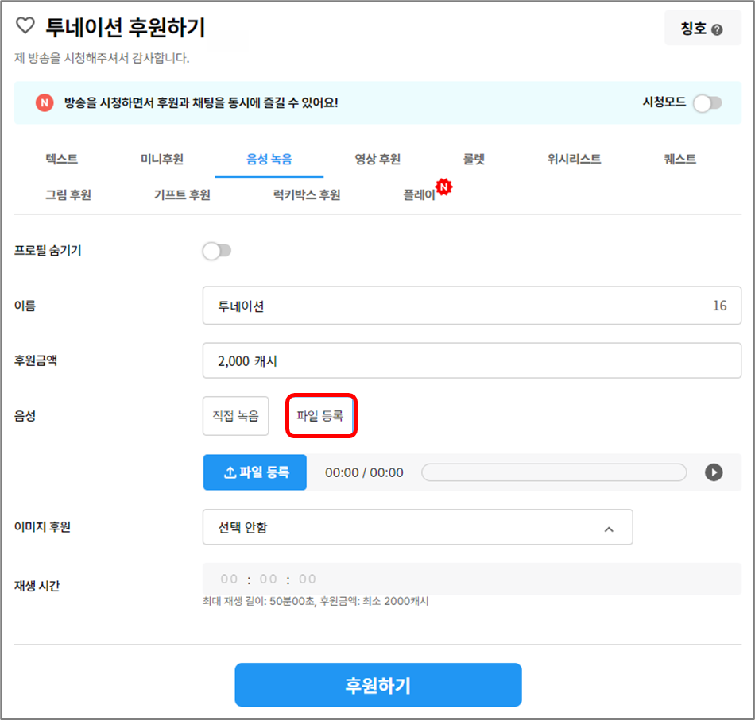Go to the 영상 후원 tab
The height and width of the screenshot is (720, 755).
pyautogui.click(x=377, y=159)
